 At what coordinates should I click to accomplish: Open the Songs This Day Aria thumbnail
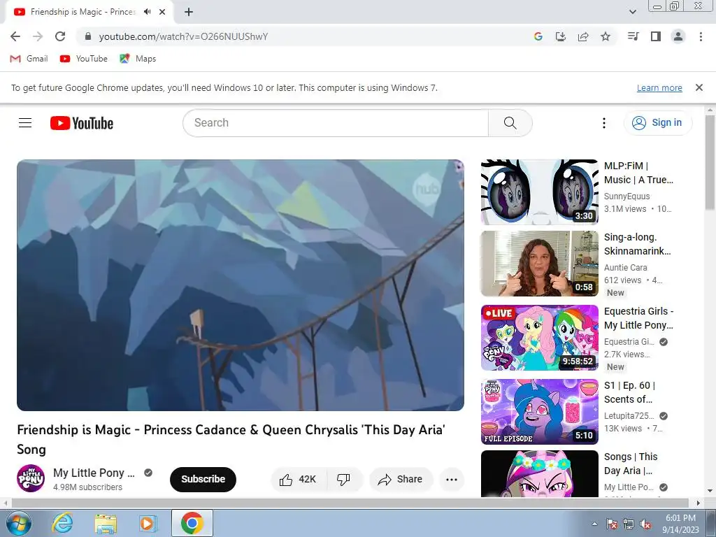(x=539, y=473)
